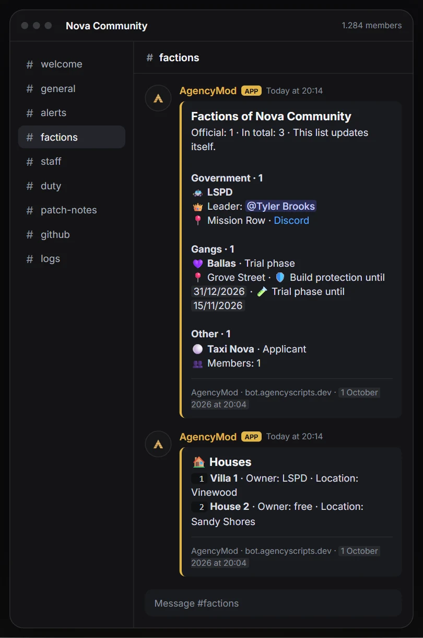Click the white circle emoji beside Taxi Nova
The height and width of the screenshot is (638, 423).
point(197,349)
